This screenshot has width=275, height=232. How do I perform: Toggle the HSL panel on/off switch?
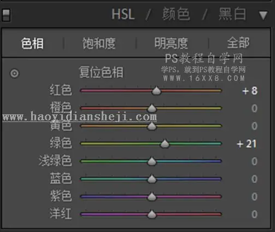[x=6, y=15]
